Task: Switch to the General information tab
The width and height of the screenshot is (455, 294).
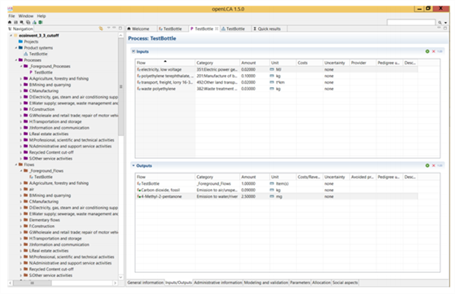Action: (x=146, y=283)
